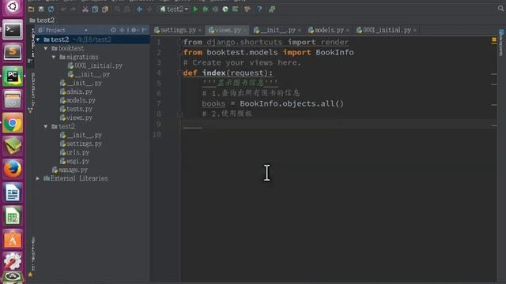Expand External Libraries node

click(38, 178)
